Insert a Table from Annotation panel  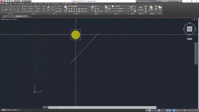pyautogui.click(x=58, y=11)
